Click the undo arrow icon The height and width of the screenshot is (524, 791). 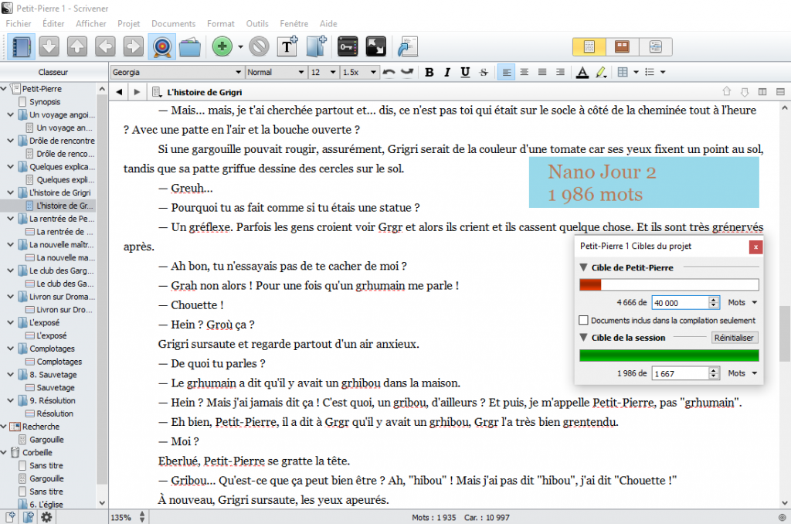pyautogui.click(x=389, y=72)
